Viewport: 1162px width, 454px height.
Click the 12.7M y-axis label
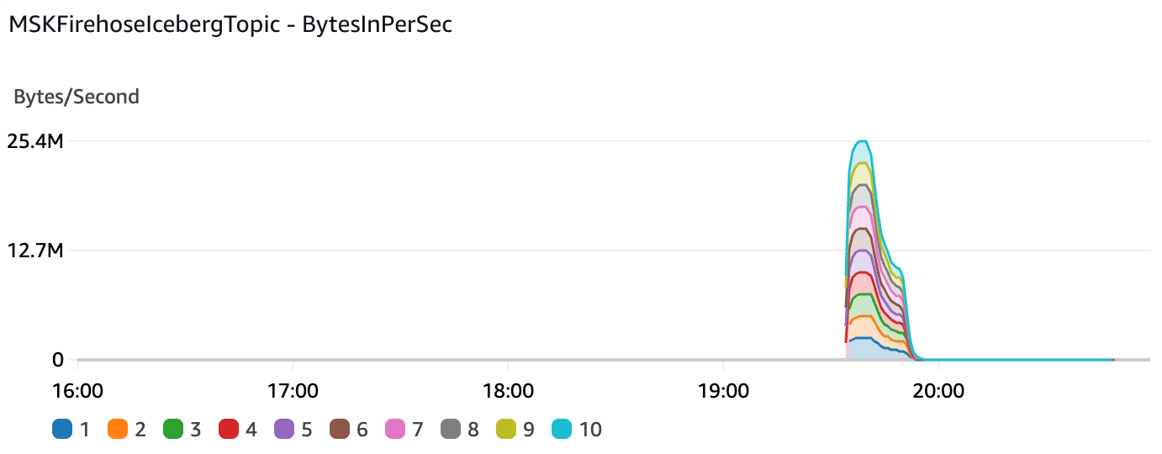[x=35, y=250]
